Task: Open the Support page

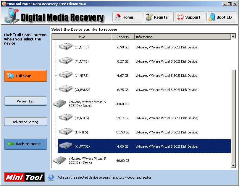Action: [190, 17]
